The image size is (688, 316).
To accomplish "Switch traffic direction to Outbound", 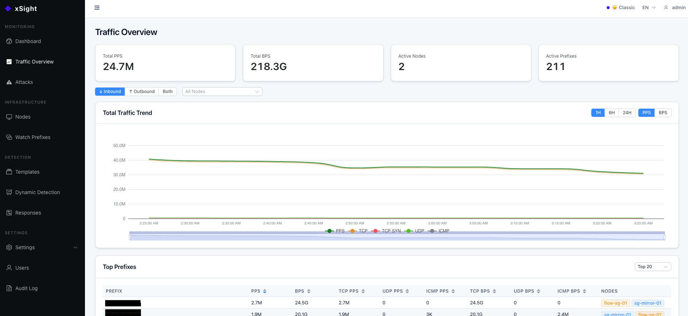I will pos(142,92).
